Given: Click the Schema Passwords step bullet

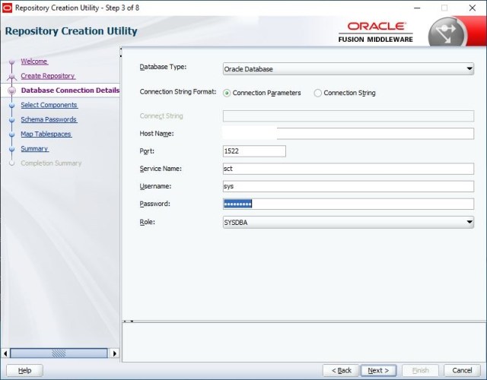Looking at the screenshot, I should pyautogui.click(x=12, y=120).
